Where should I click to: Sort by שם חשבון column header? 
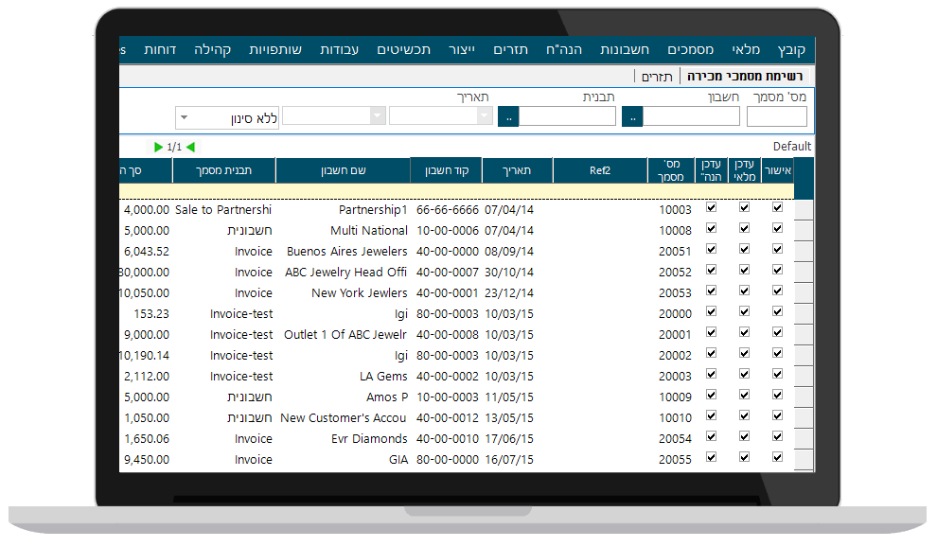pos(343,170)
